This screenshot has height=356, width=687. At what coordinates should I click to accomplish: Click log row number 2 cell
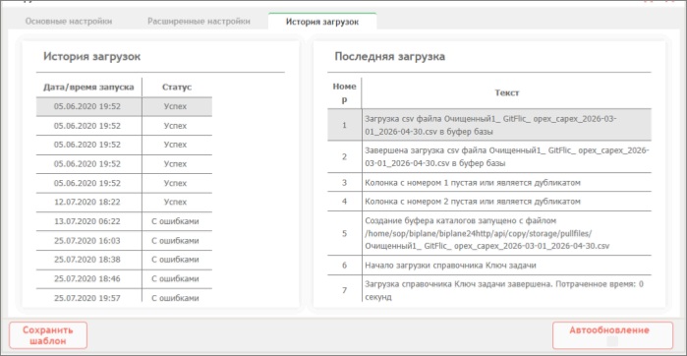coord(344,157)
